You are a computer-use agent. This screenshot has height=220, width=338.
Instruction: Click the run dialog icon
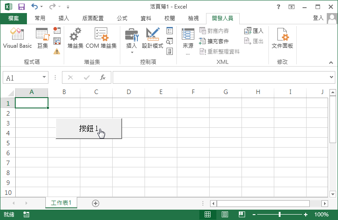[x=170, y=51]
